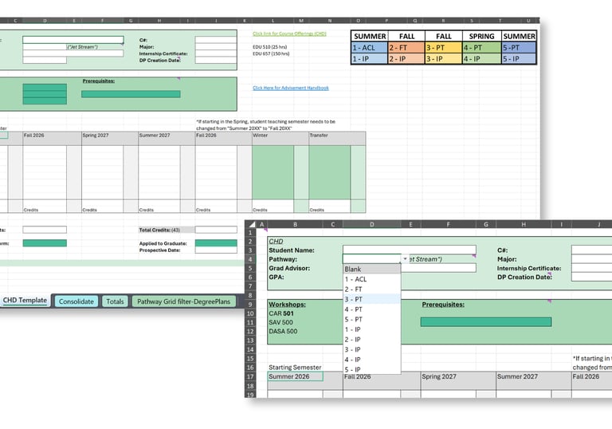Screen dimensions: 612x429
Task: Click the green Applied to Graduate cell
Action: tap(216, 243)
